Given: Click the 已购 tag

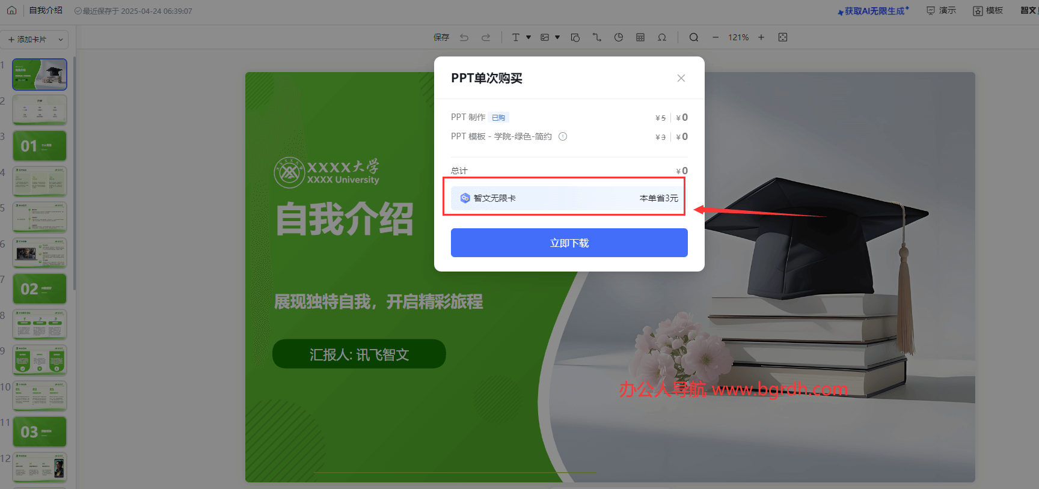Looking at the screenshot, I should [x=498, y=118].
